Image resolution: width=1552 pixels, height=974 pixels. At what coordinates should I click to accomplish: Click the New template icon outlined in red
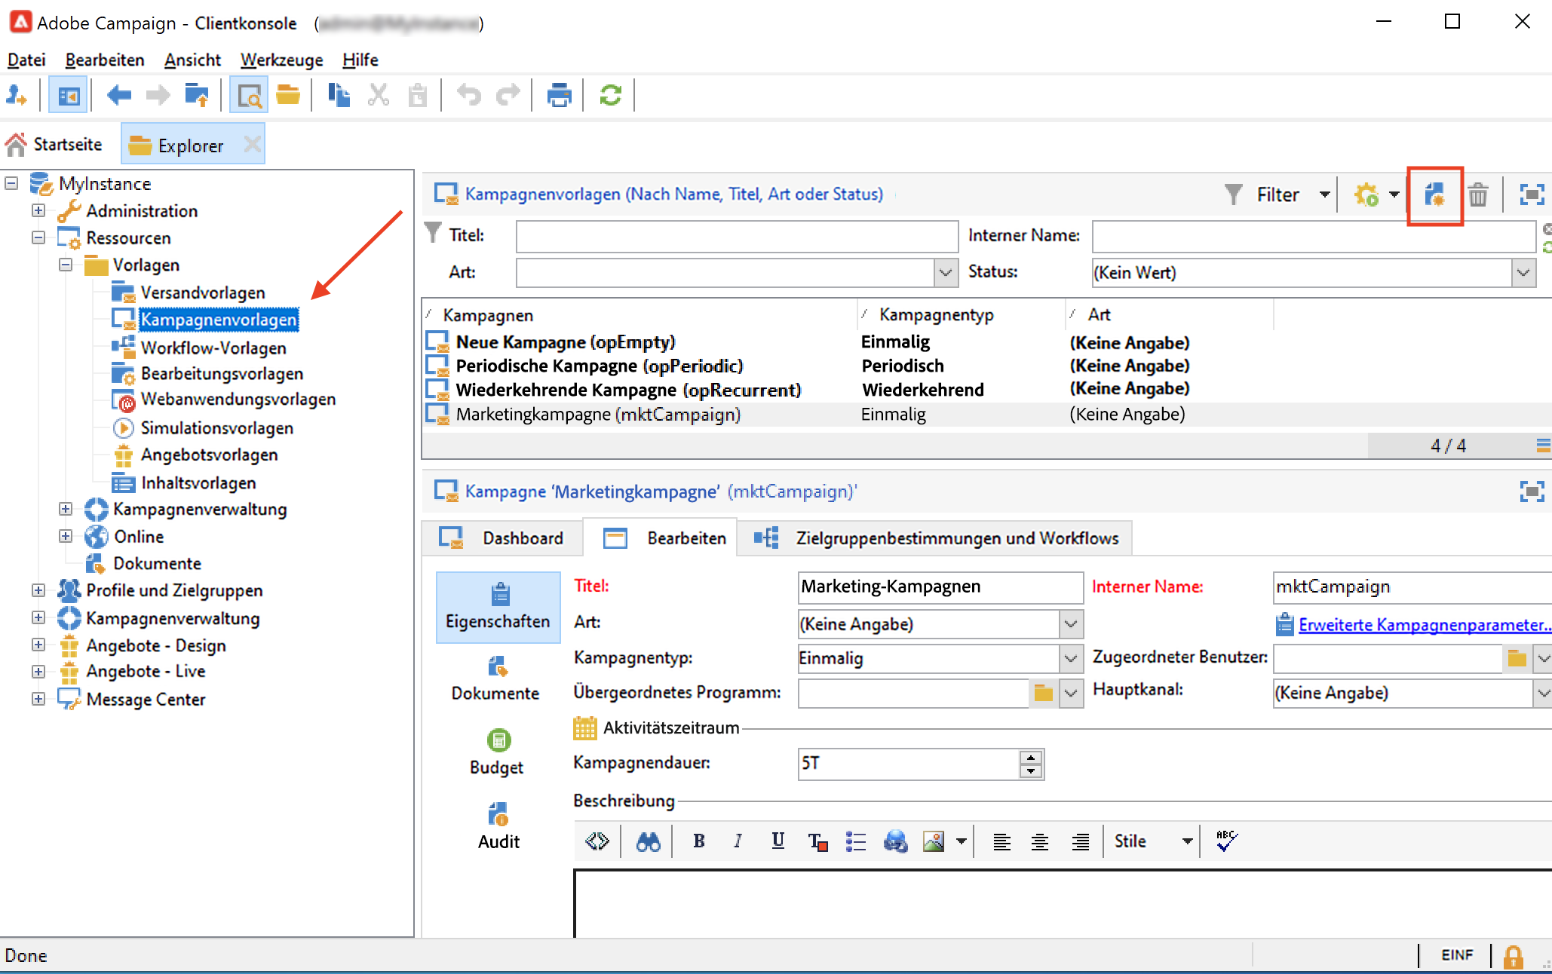(x=1434, y=195)
